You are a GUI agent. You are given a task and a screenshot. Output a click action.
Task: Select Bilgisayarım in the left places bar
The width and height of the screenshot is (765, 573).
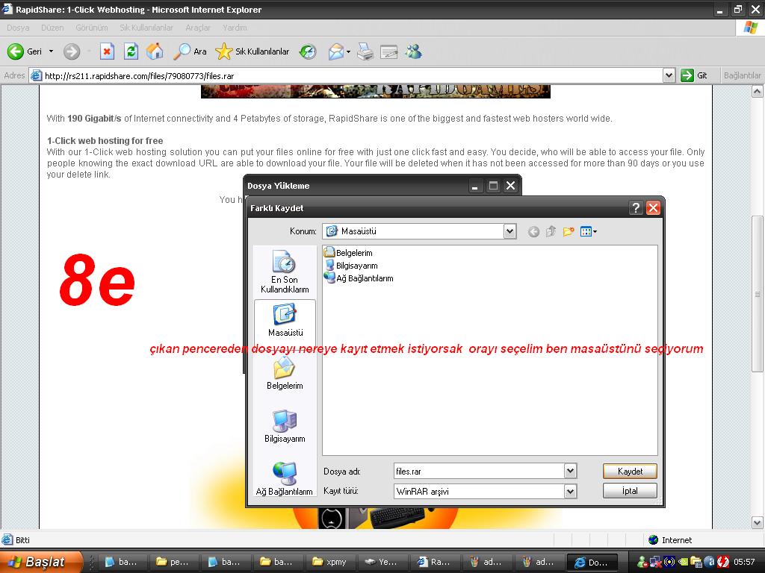coord(285,426)
